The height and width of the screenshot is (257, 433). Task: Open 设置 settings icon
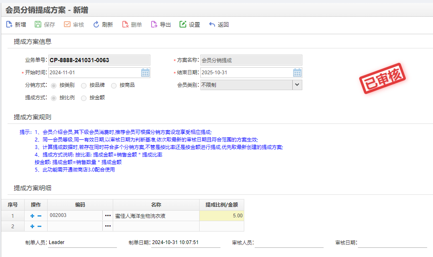[183, 25]
